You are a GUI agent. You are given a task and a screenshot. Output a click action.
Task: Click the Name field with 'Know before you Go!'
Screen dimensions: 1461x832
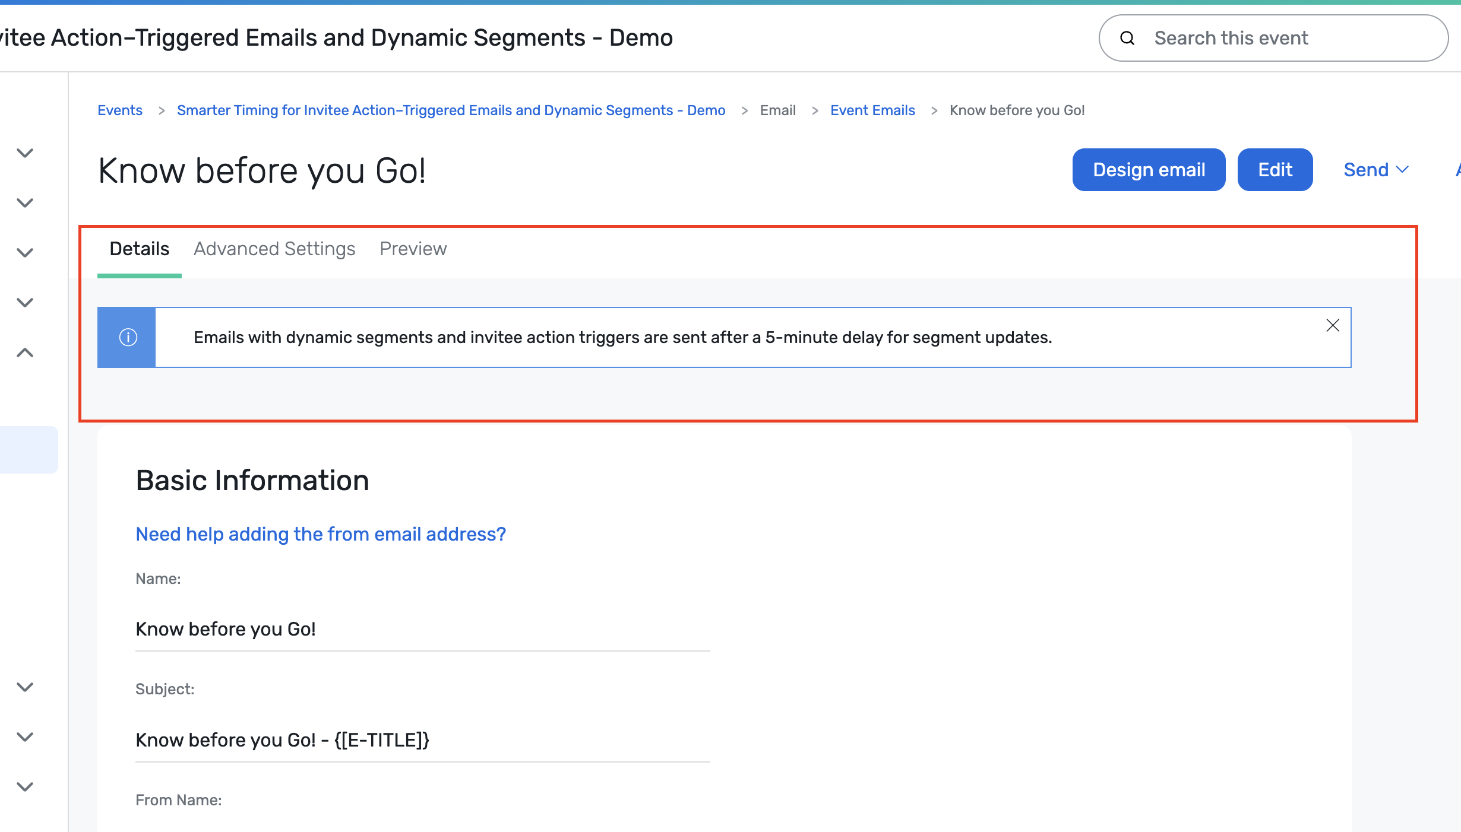422,629
